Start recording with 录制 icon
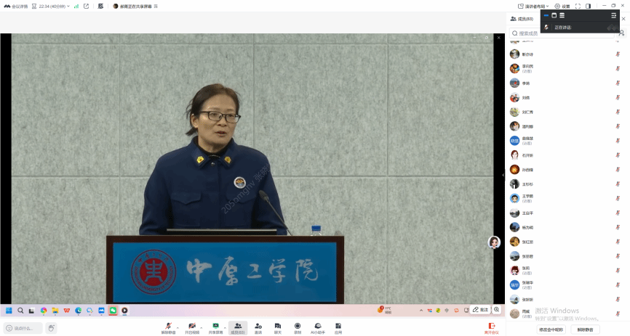 pos(298,327)
